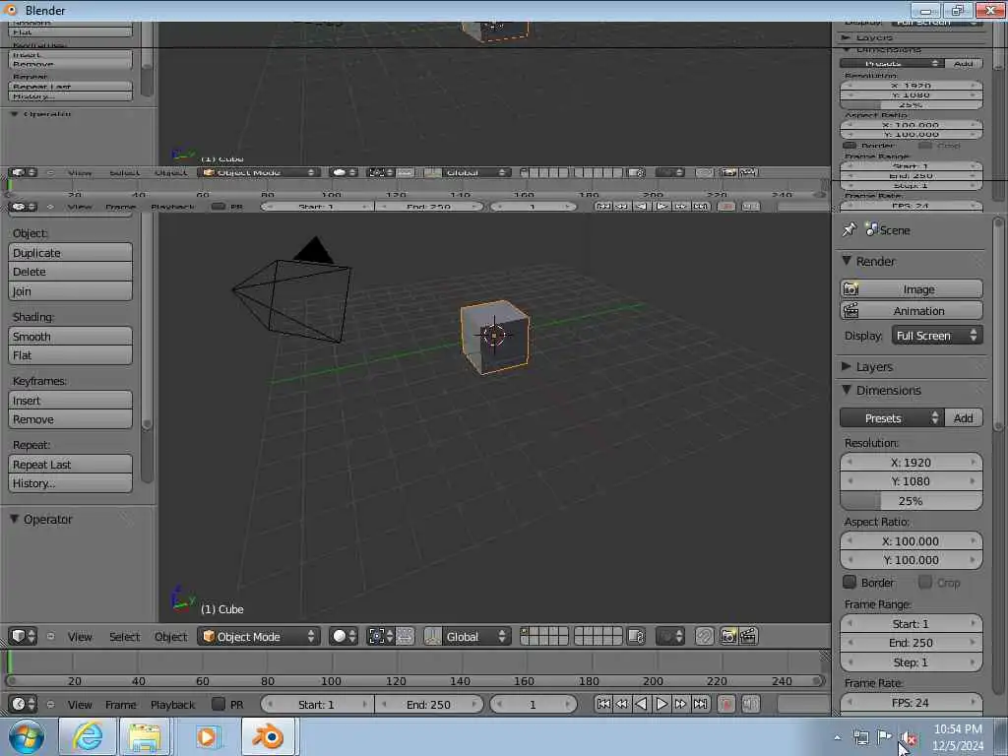Click the Resolution X: 1920 field
The width and height of the screenshot is (1008, 756).
pos(911,463)
